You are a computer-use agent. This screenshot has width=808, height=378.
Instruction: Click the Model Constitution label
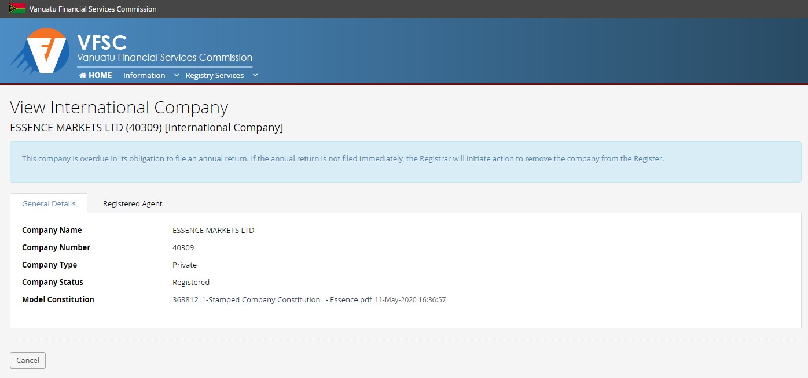tap(58, 299)
